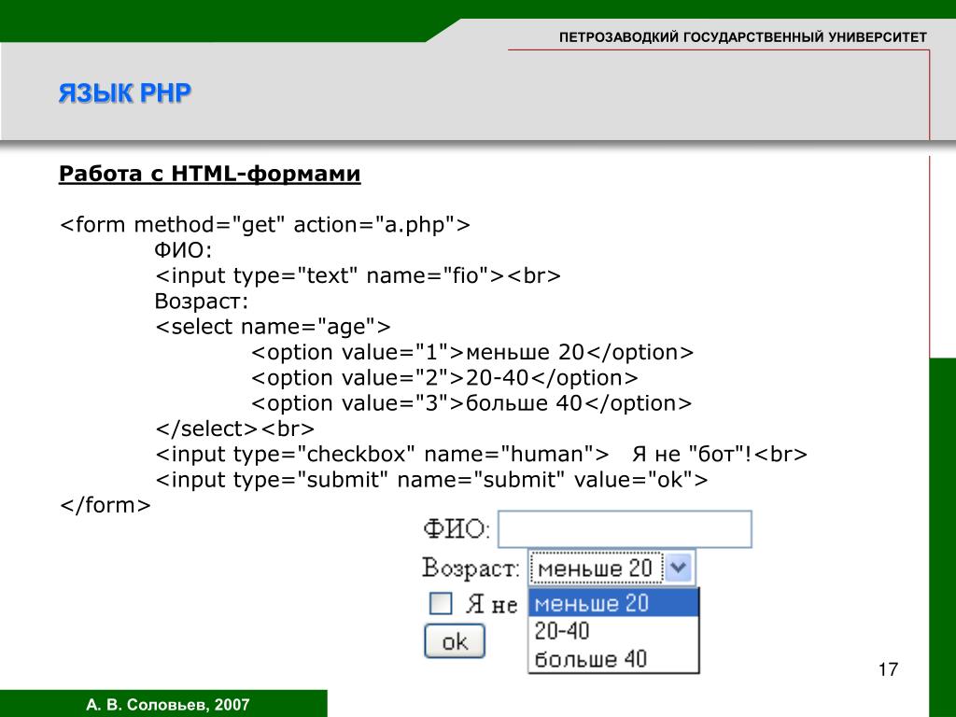Choose the "больше 40" option

point(612,659)
